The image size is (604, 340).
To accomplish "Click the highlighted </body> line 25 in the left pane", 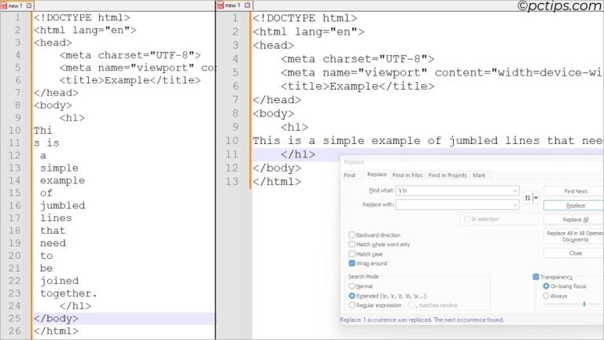I will 123,319.
